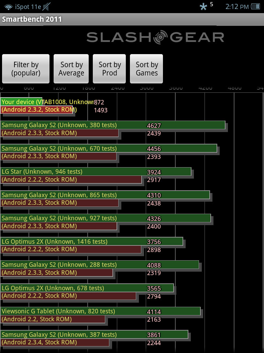This screenshot has width=264, height=353.
Task: Tap the SlashGear logo emblem
Action: (x=161, y=37)
